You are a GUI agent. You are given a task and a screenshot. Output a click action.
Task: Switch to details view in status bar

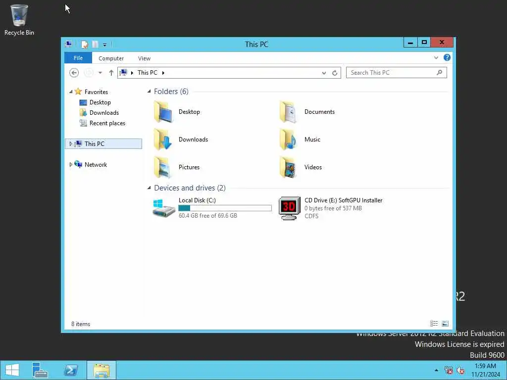point(434,324)
